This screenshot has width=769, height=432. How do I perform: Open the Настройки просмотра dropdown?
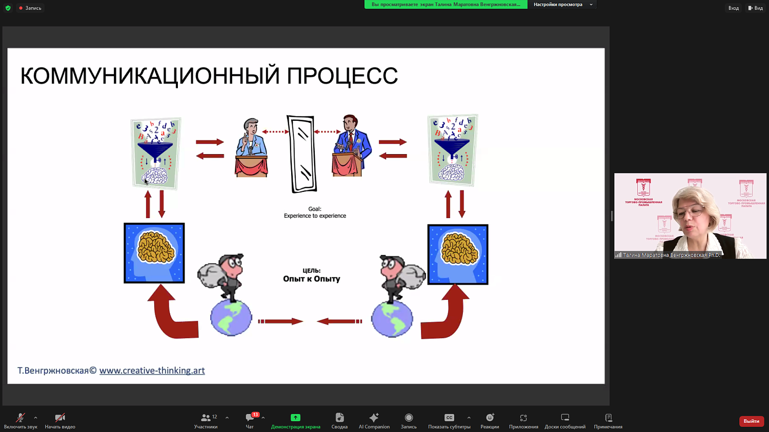[x=562, y=4]
